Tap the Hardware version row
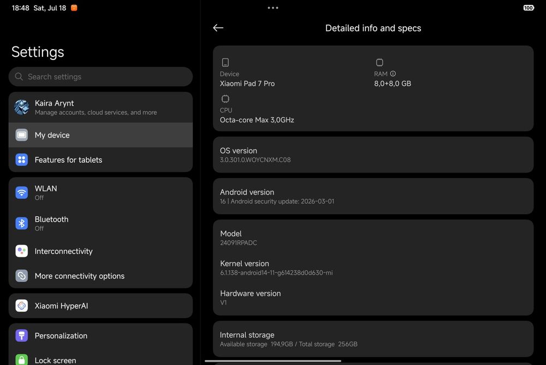The image size is (546, 365). (x=373, y=298)
